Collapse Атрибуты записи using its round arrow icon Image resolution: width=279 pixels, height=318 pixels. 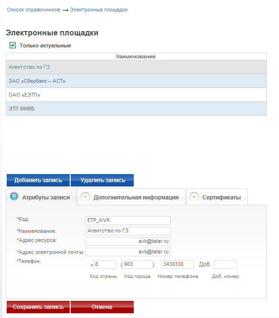14,197
